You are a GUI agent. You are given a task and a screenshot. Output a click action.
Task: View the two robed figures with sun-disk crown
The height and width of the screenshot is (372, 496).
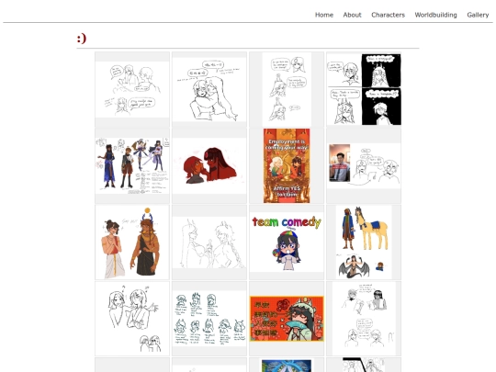tap(132, 242)
